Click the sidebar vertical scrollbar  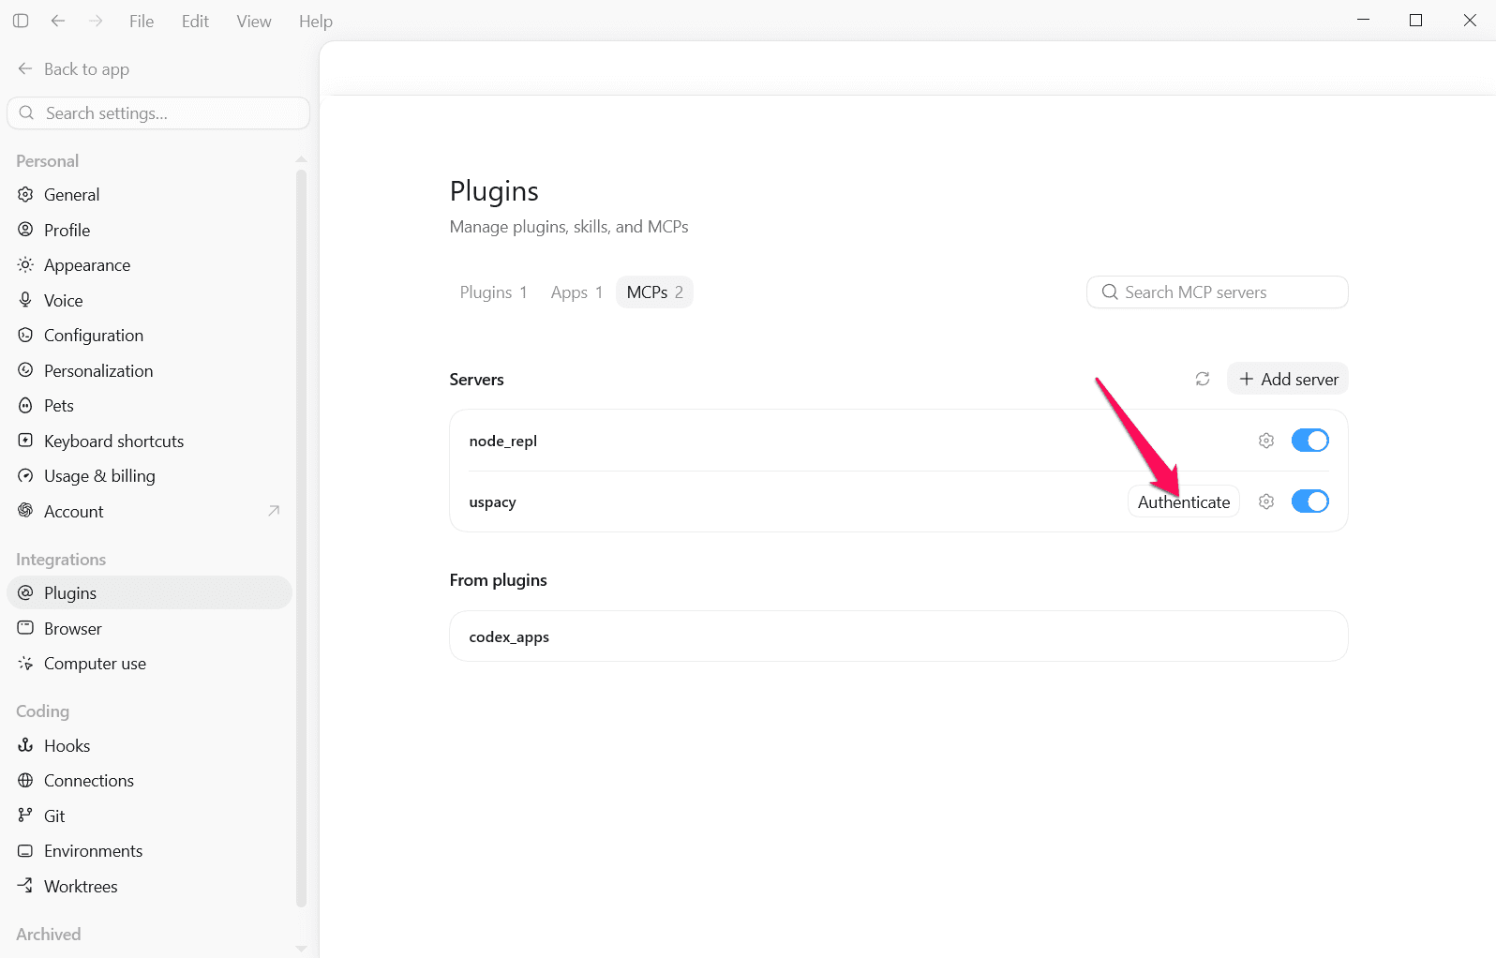[301, 538]
